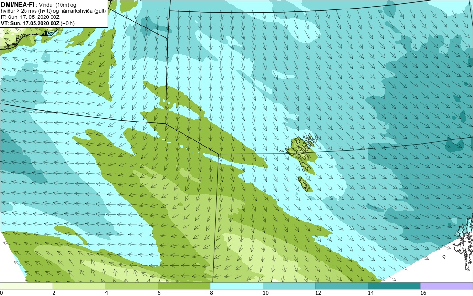Click the legend label '12'

click(318, 293)
